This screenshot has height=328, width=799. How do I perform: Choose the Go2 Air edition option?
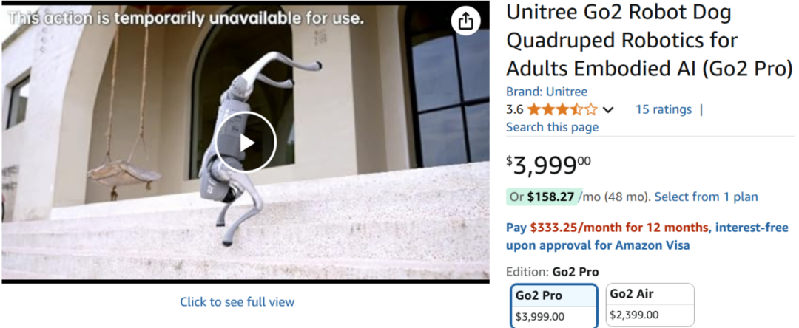(x=650, y=304)
